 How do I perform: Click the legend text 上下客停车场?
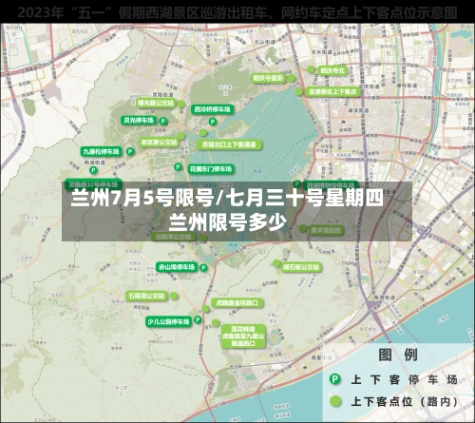pos(404,379)
